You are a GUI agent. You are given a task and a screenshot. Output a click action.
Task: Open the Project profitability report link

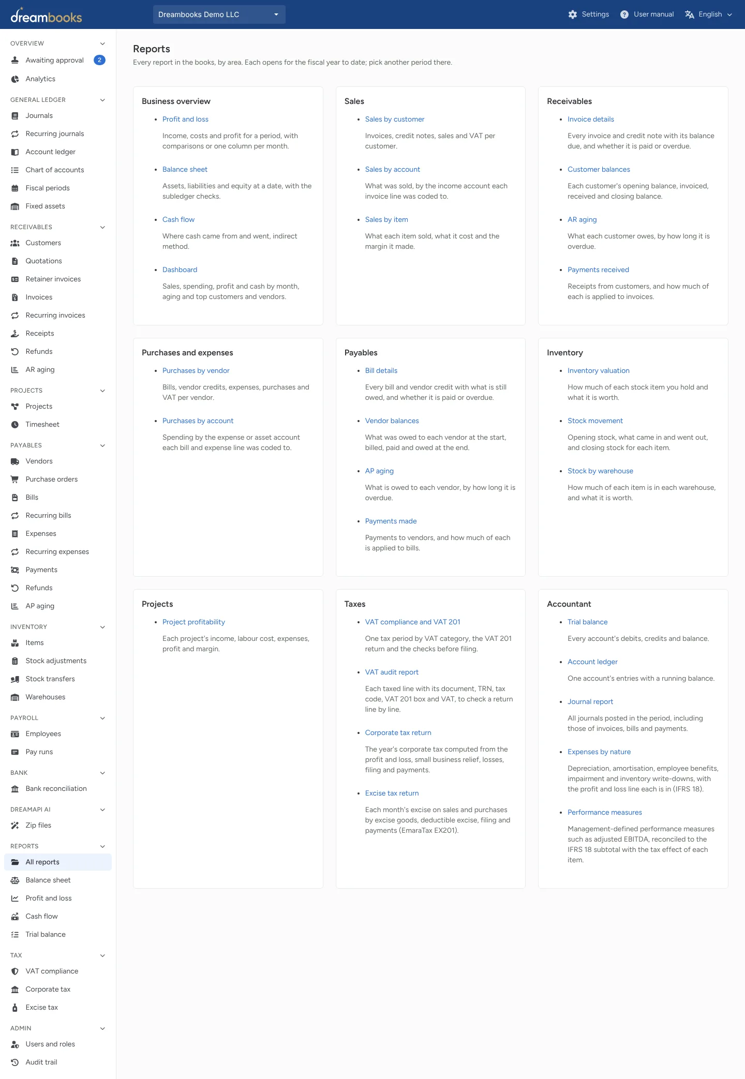[193, 622]
